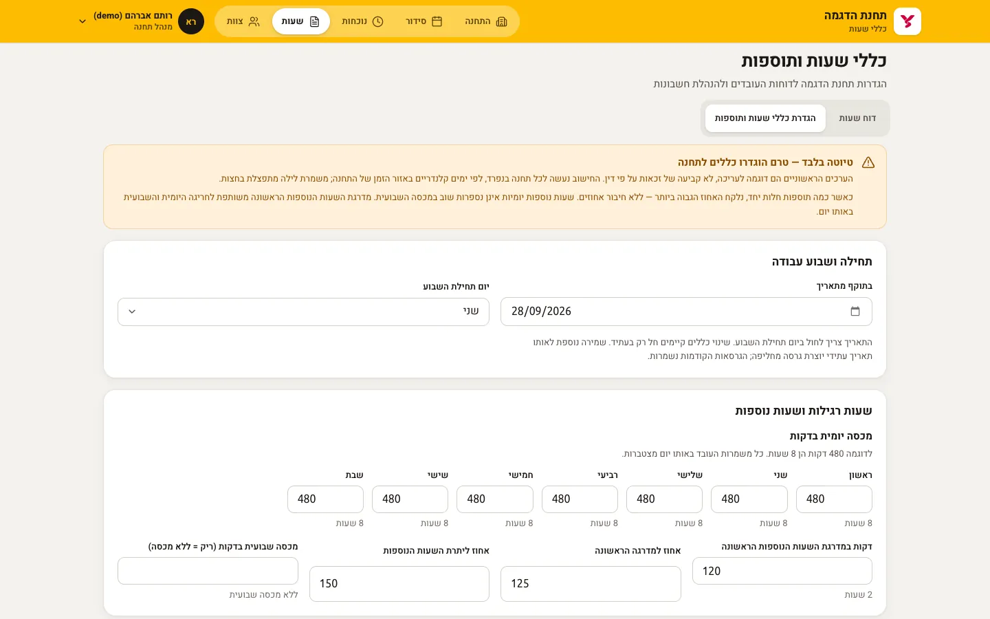This screenshot has height=619, width=990.
Task: Click the first overtime tier minutes field
Action: pyautogui.click(x=782, y=571)
